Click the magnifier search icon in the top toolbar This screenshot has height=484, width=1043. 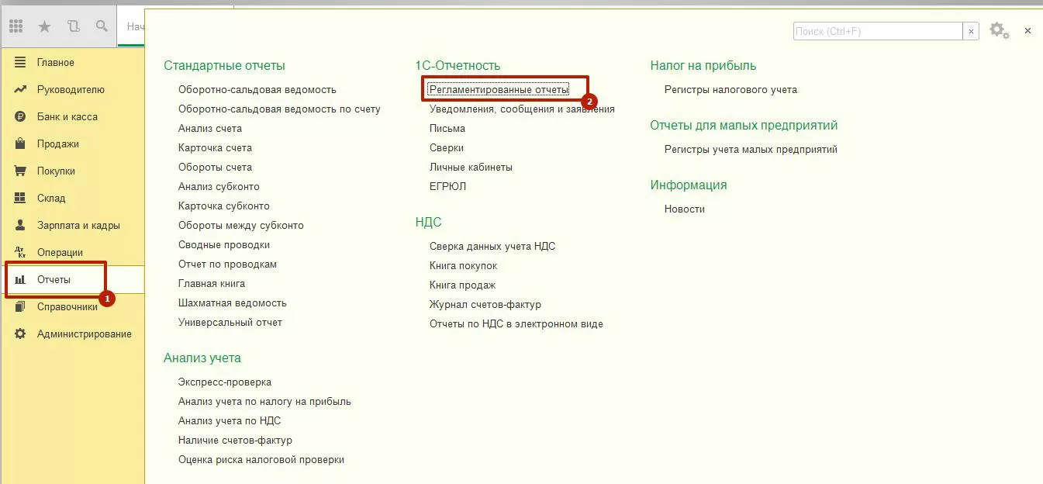click(x=102, y=26)
